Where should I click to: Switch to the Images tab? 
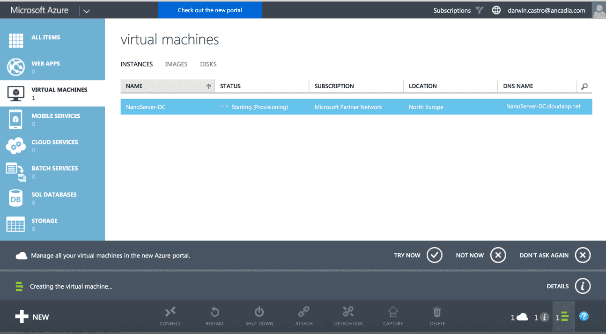coord(176,64)
